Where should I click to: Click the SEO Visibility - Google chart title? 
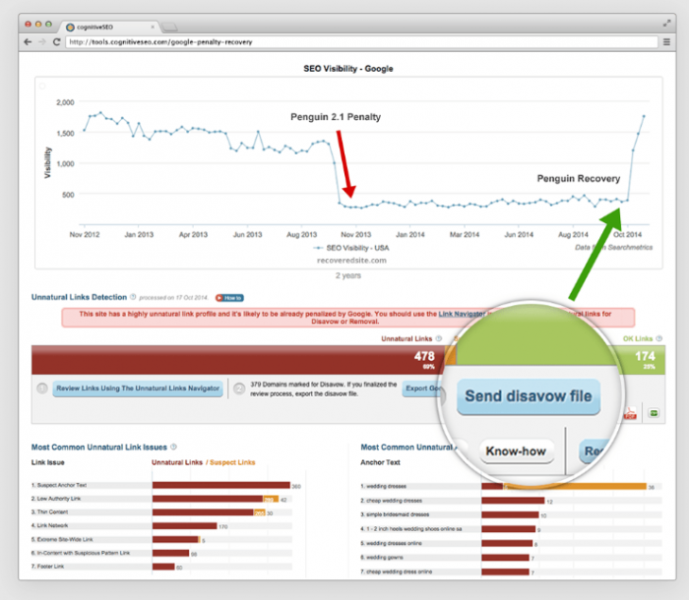point(348,69)
